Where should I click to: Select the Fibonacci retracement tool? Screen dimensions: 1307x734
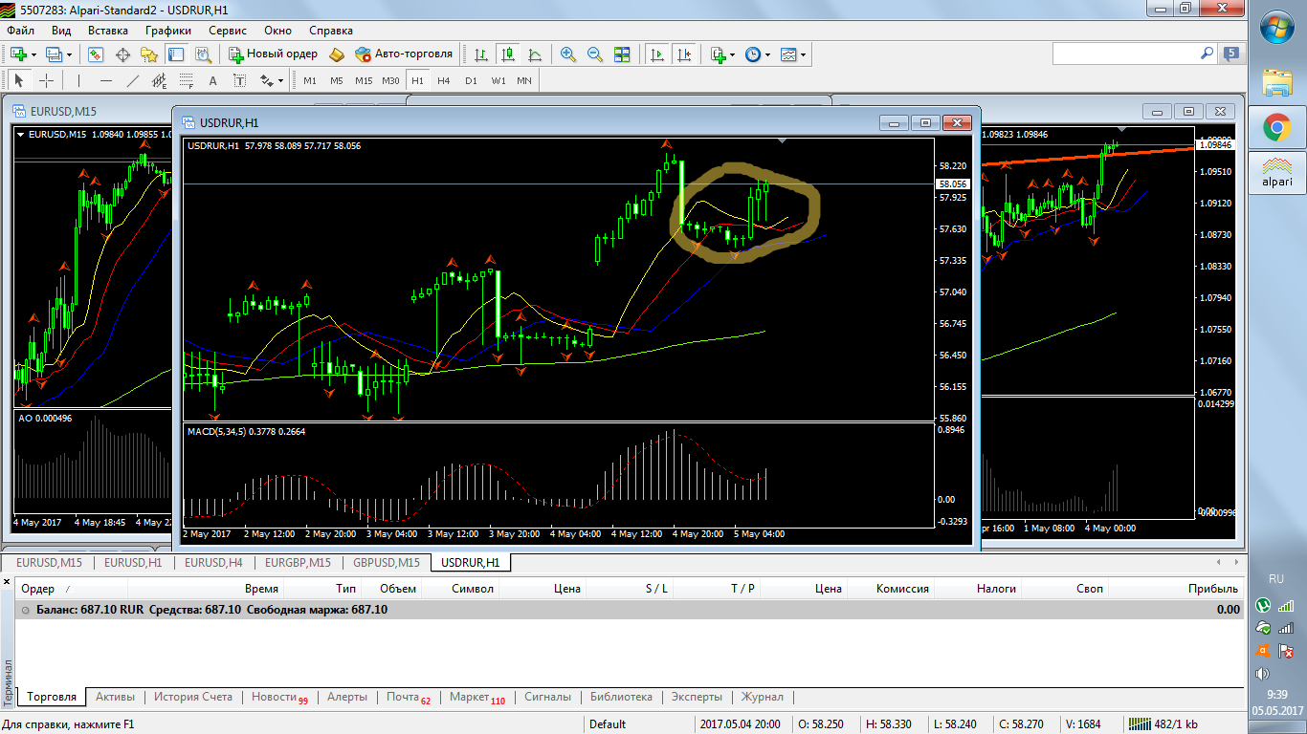187,80
